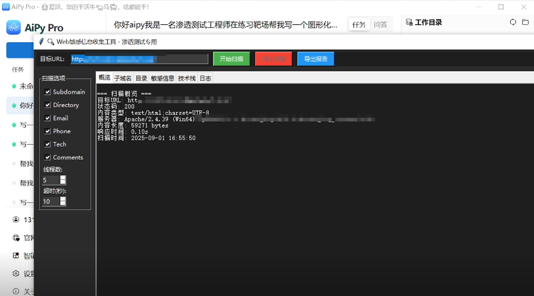Click the red 停止扫描 button

click(274, 59)
